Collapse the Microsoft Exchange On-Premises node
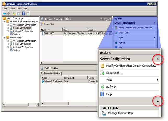Image resolution: width=168 pixels, height=121 pixels. (4, 22)
